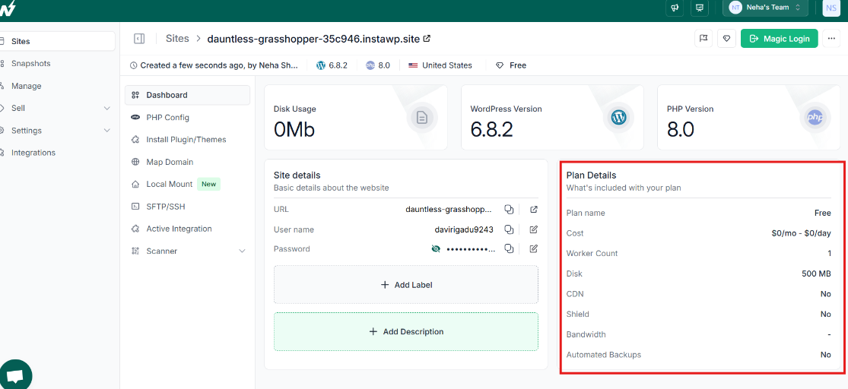
Task: Click the site domain breadcrumb title
Action: point(313,38)
